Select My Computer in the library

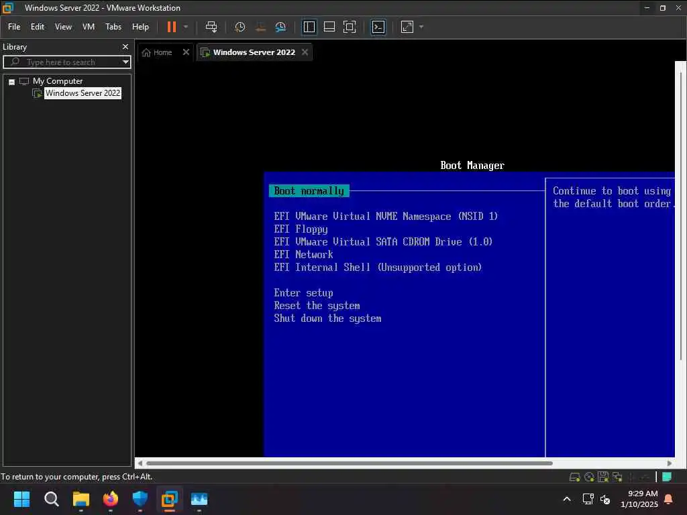(58, 81)
